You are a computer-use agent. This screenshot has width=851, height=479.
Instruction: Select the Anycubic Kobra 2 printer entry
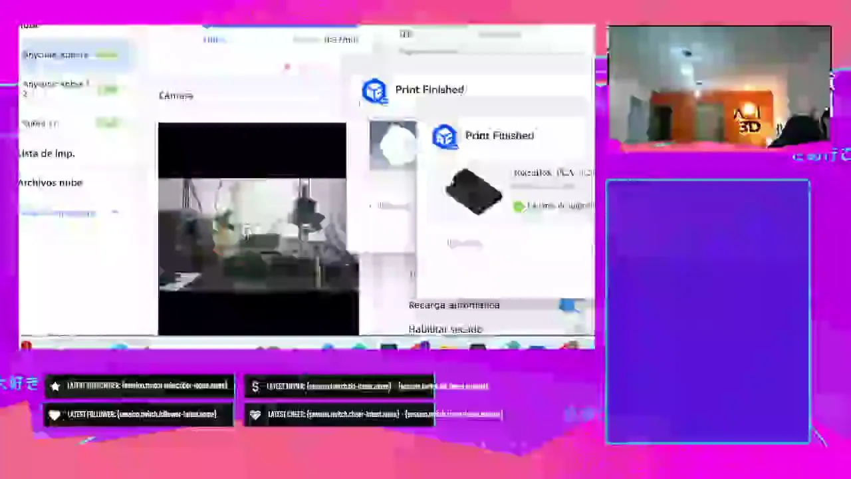tap(70, 88)
